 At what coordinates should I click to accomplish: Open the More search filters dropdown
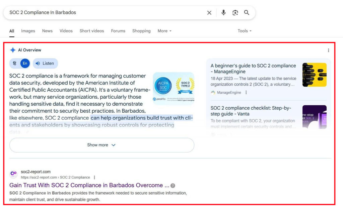click(164, 31)
